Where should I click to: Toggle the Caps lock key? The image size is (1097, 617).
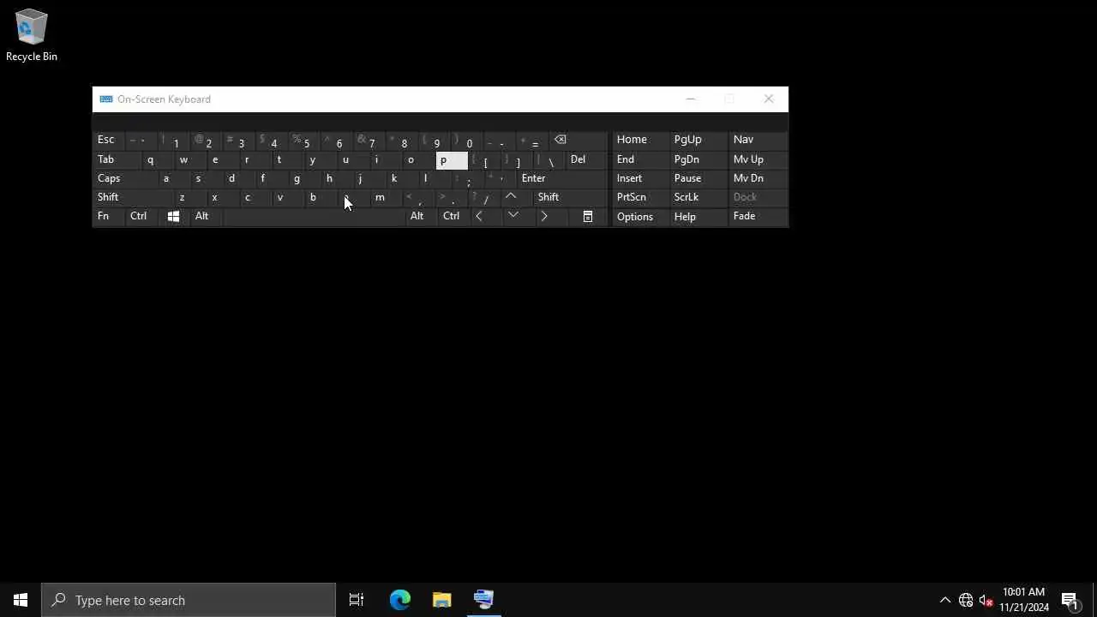point(126,178)
